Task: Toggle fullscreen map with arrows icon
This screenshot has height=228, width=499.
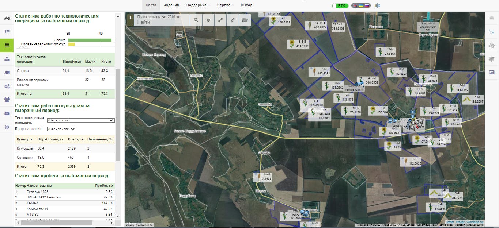Action: 220,20
